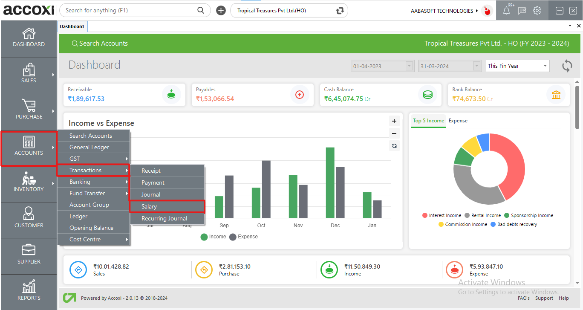The image size is (583, 310).
Task: Expand the Cost Centre submenu
Action: point(93,239)
